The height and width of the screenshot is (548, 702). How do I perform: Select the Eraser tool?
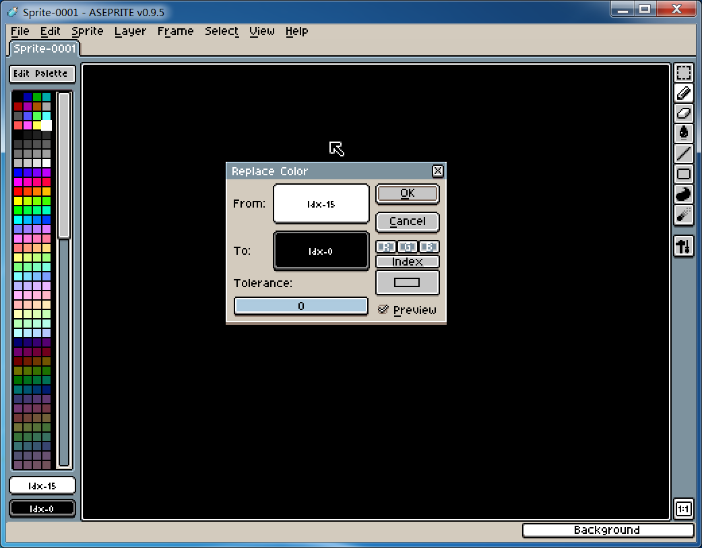683,113
